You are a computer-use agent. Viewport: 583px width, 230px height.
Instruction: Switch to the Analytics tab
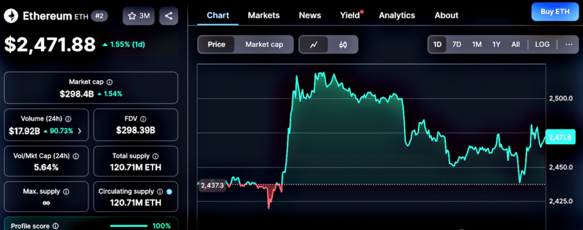tap(397, 15)
